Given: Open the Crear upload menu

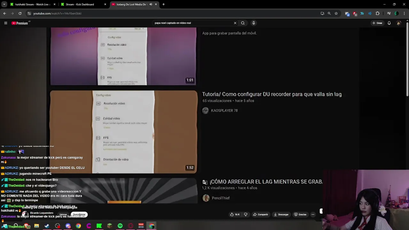Looking at the screenshot, I should pos(377,23).
